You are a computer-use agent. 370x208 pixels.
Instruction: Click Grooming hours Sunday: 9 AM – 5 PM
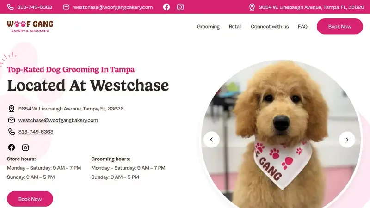115,177
